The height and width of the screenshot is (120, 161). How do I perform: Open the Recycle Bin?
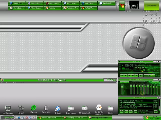[46, 108]
